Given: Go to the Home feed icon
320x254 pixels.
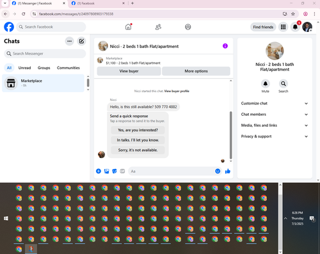Looking at the screenshot, I should [x=128, y=27].
